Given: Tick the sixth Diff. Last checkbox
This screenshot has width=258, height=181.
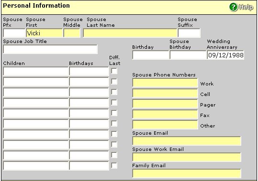Looking at the screenshot, I should tap(114, 124).
